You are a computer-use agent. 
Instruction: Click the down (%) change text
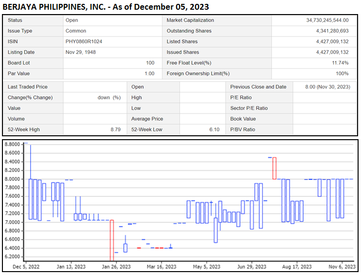click(x=109, y=97)
